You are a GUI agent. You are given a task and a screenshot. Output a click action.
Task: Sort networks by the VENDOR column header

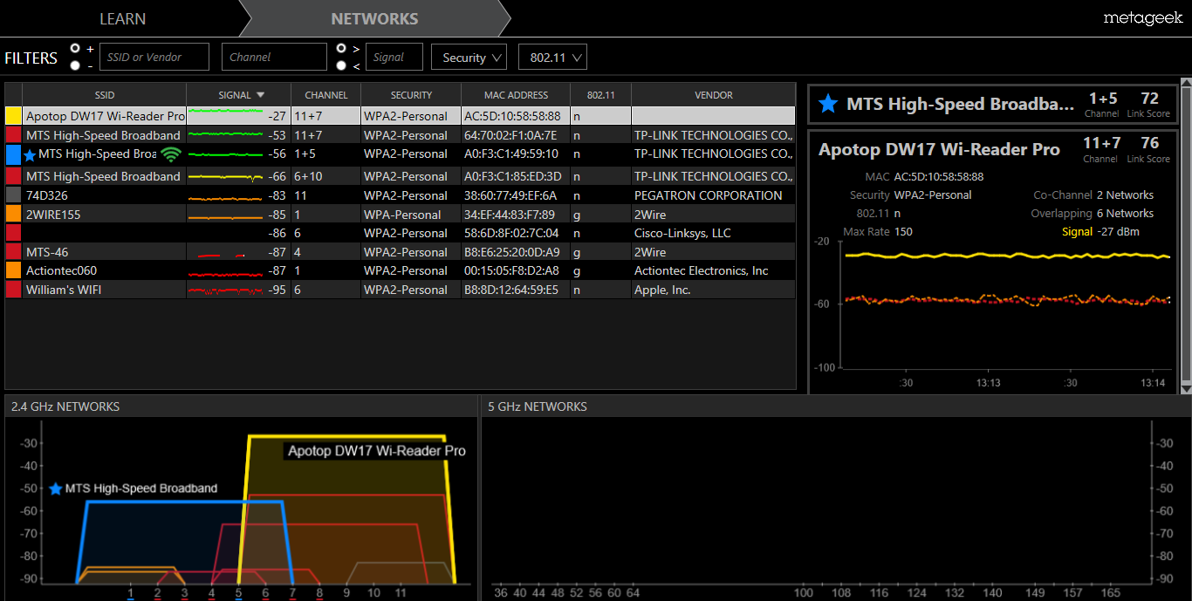click(713, 95)
